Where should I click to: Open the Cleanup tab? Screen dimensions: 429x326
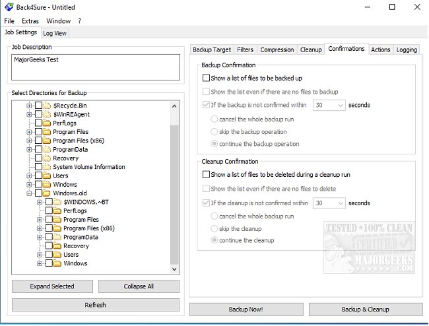(311, 49)
